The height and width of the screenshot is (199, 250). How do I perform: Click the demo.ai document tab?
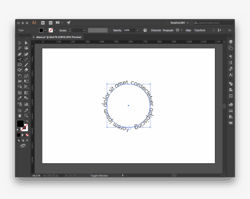coord(59,37)
